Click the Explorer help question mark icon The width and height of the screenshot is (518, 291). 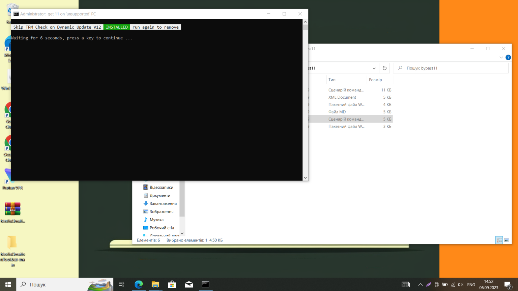point(508,57)
